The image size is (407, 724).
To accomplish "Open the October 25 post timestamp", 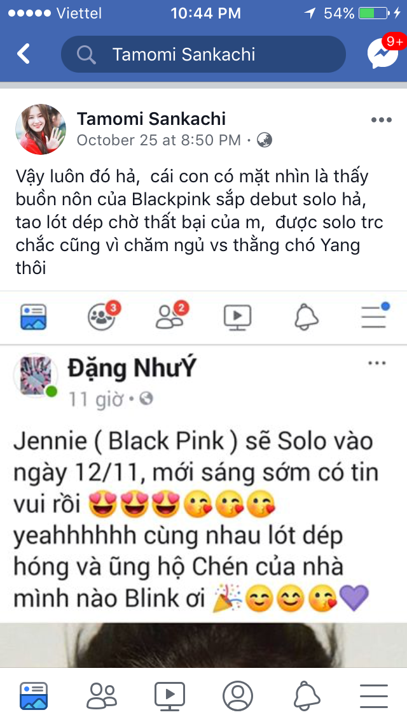I will [x=158, y=140].
